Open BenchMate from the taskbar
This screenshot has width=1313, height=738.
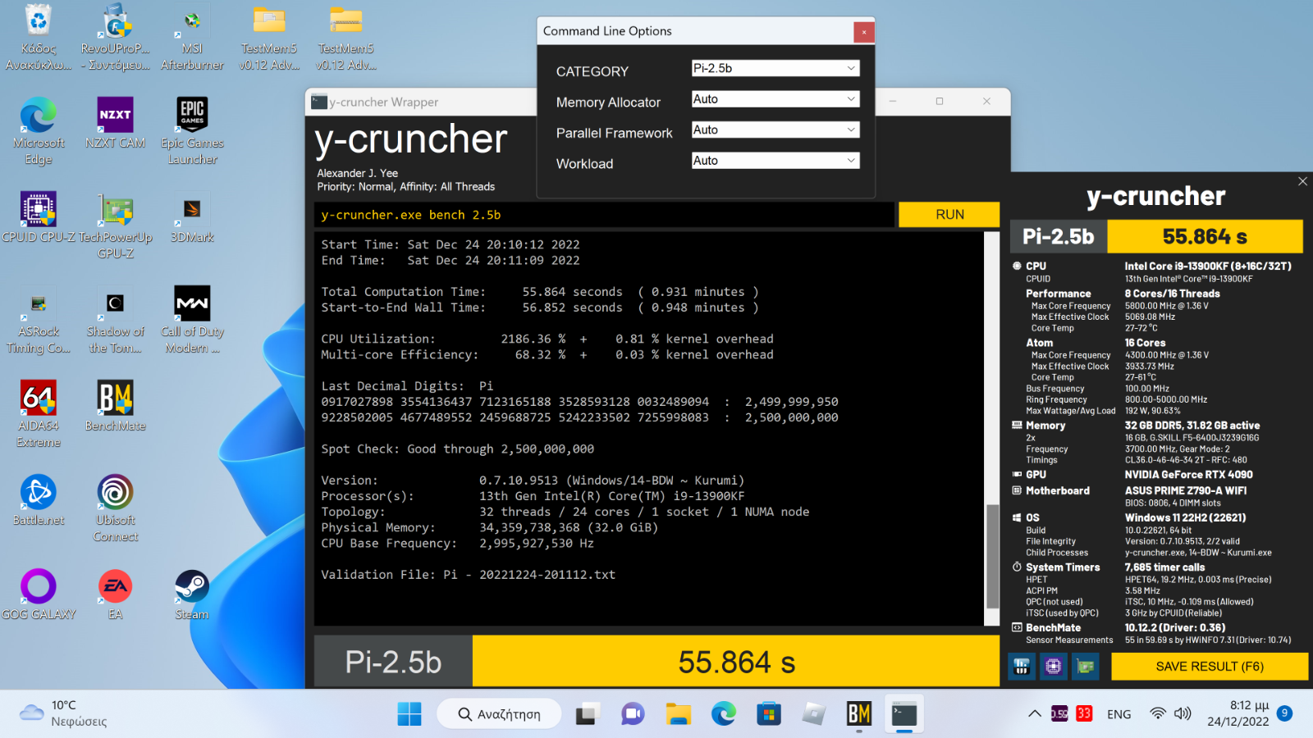859,714
